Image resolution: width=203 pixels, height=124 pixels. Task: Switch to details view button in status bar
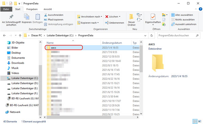pos(195,121)
